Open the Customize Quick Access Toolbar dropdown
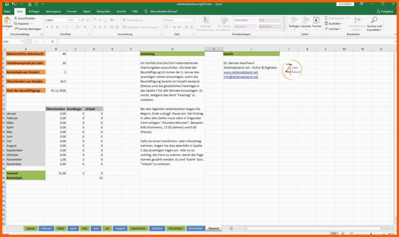This screenshot has width=399, height=237. (43, 4)
